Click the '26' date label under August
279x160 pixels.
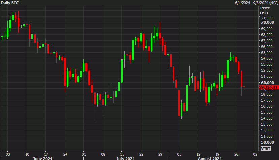tap(236, 154)
